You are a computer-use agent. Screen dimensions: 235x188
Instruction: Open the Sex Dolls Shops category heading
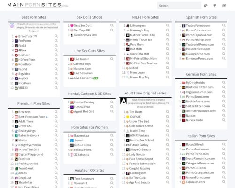click(89, 17)
